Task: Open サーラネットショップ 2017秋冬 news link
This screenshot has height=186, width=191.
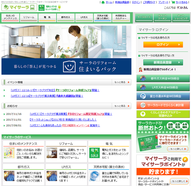Action: (x=63, y=120)
